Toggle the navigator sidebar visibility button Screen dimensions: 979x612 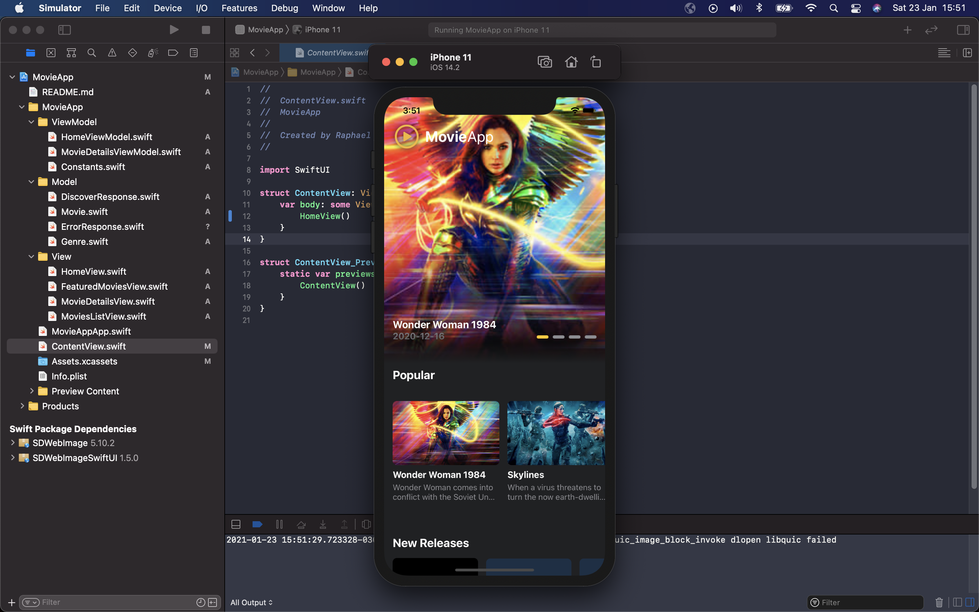tap(65, 30)
